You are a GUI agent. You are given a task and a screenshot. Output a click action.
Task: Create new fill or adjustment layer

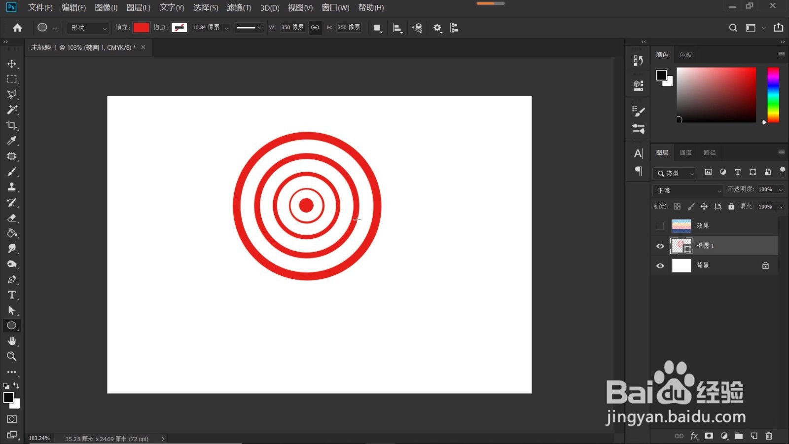(724, 436)
